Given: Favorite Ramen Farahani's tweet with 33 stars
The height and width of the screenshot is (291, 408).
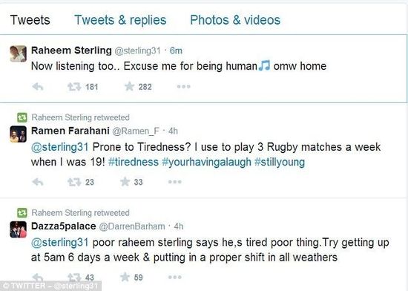Looking at the screenshot, I should (125, 182).
